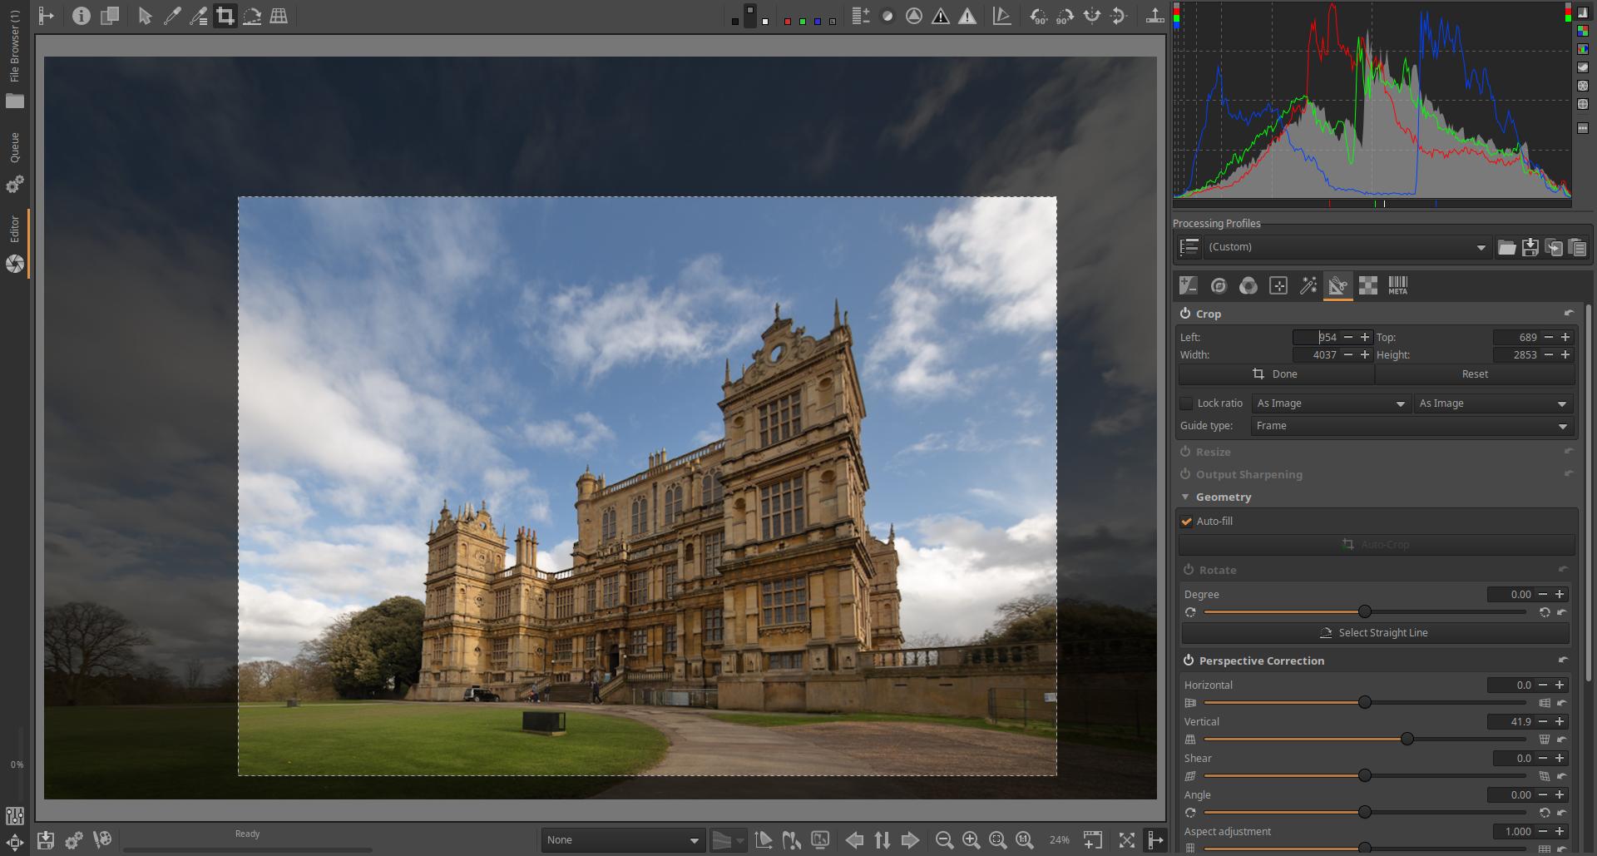Pick the white balance eyedropper tool
The height and width of the screenshot is (856, 1597).
172,16
